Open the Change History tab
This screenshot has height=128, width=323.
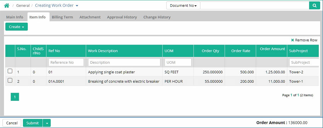tap(157, 17)
